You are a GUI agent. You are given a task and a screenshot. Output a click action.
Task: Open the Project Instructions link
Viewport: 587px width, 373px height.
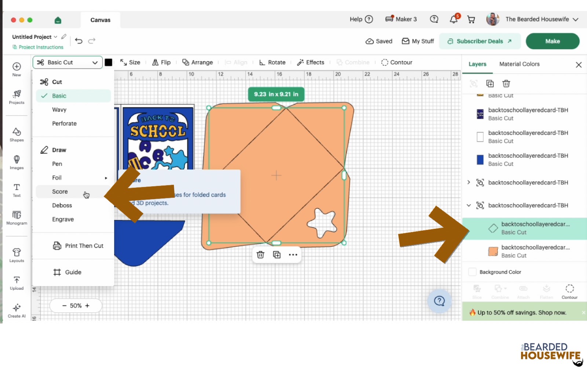coord(38,47)
